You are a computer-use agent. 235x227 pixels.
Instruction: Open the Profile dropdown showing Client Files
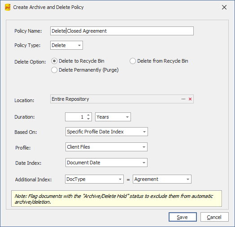[x=106, y=147]
